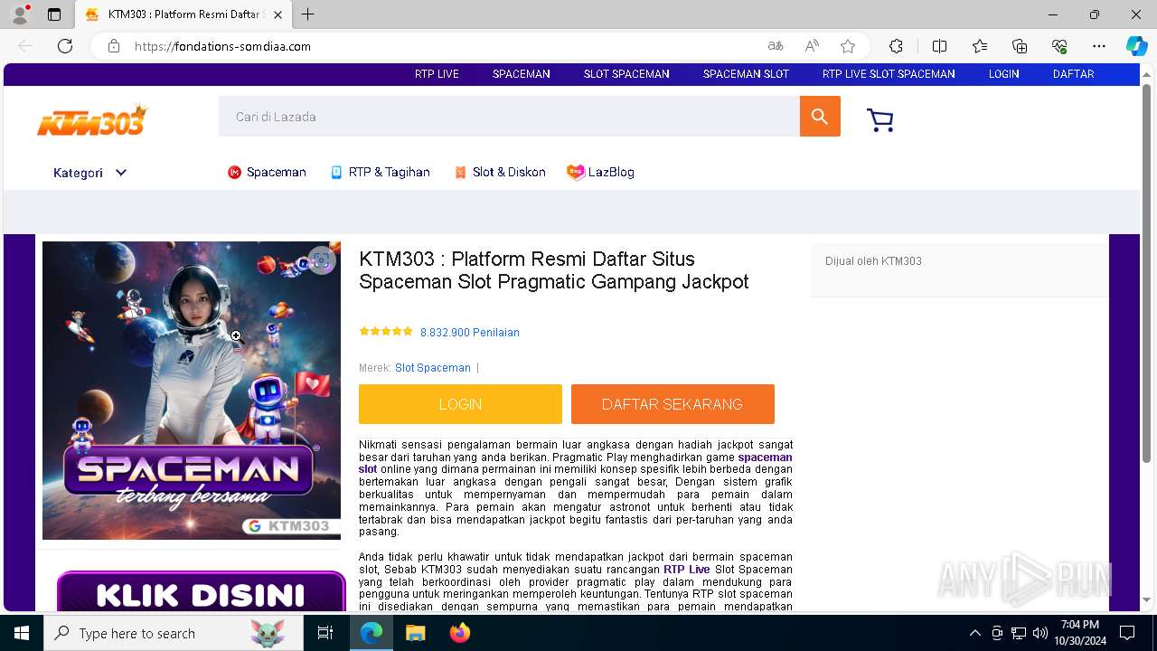Open RTP LIVE in top menu

(x=437, y=74)
